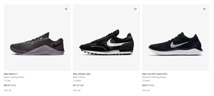The width and height of the screenshot is (214, 96).
Task: Favorite the Nike Metcon 5 with heart icon
Action: (x=66, y=9)
